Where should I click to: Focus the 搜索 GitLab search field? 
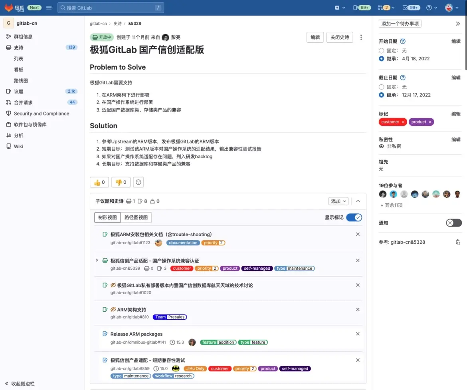tap(111, 8)
